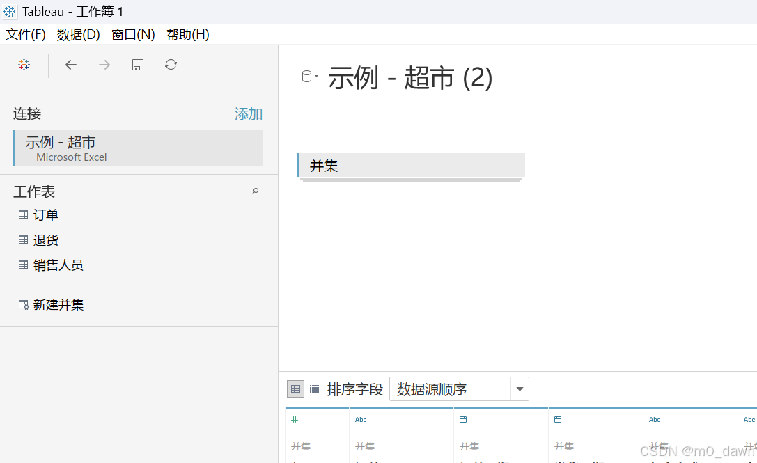757x463 pixels.
Task: Click the 排序字段 label
Action: (355, 389)
